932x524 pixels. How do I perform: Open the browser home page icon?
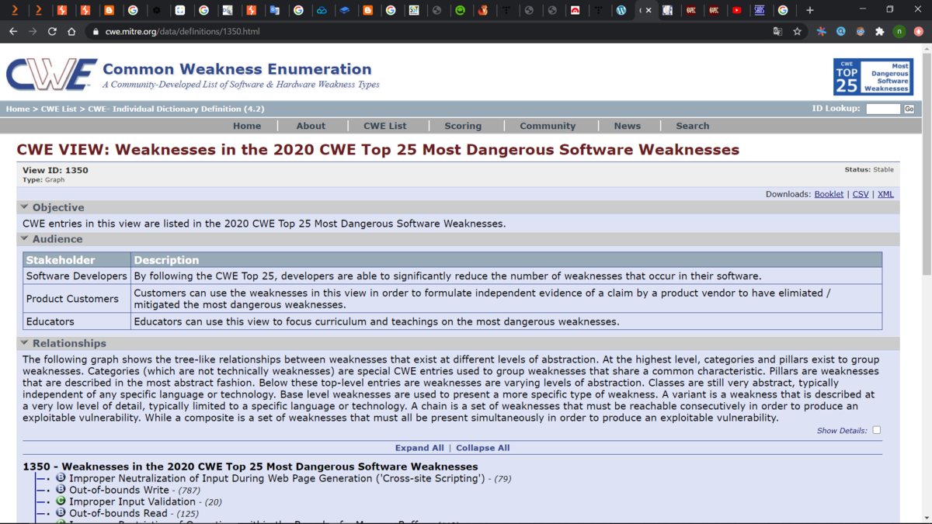(x=71, y=32)
